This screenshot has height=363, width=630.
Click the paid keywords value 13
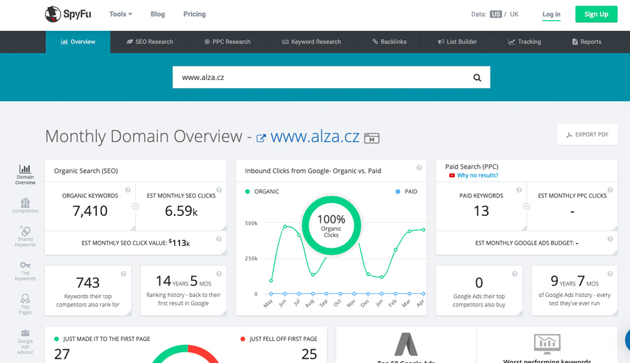(x=481, y=211)
